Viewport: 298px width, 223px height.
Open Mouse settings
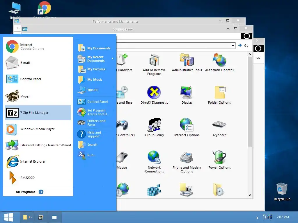click(122, 160)
